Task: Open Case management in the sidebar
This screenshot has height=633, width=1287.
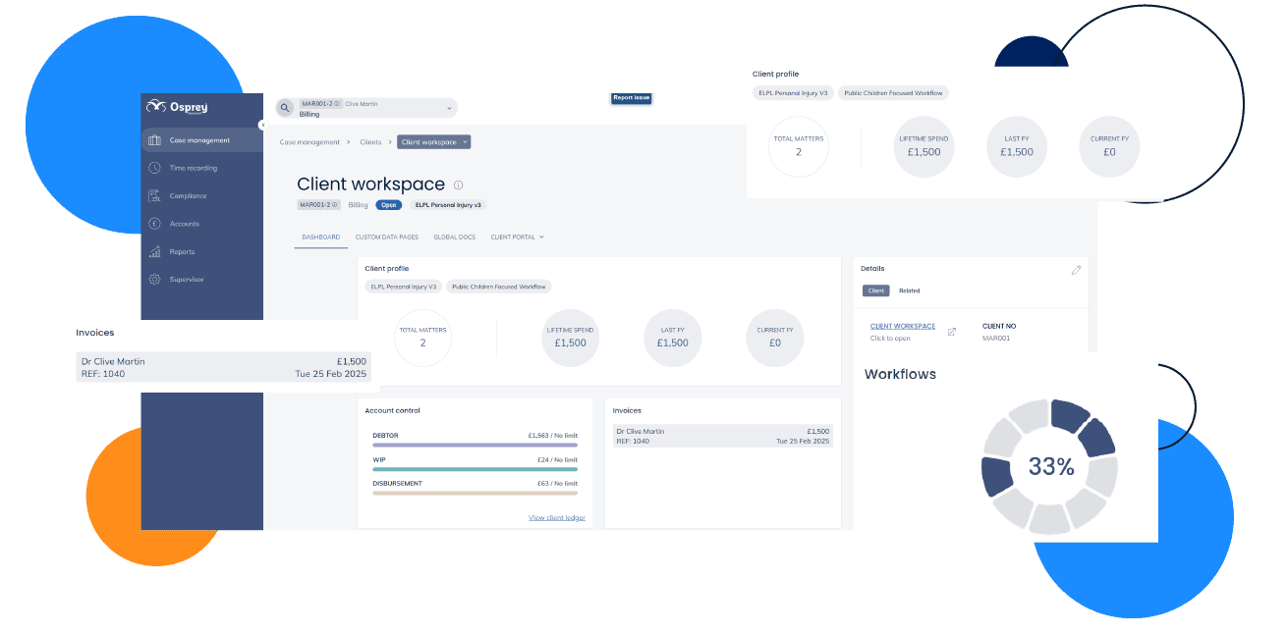Action: (201, 139)
